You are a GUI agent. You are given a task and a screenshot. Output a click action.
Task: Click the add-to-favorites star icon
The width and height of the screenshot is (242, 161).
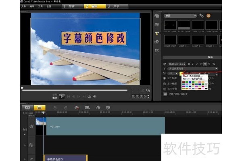coord(201,16)
